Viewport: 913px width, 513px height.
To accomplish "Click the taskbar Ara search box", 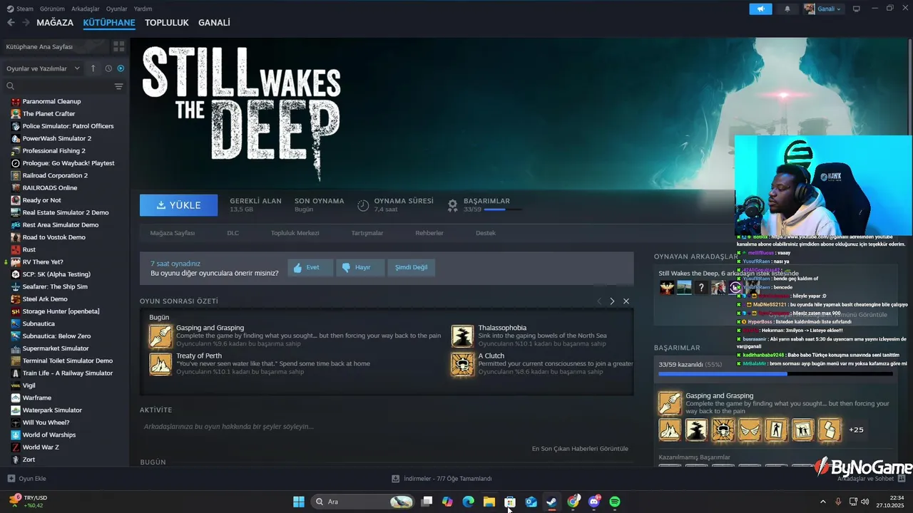I will (x=363, y=502).
